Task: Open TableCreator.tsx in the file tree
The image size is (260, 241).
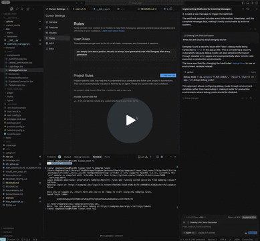Action: pos(17,85)
